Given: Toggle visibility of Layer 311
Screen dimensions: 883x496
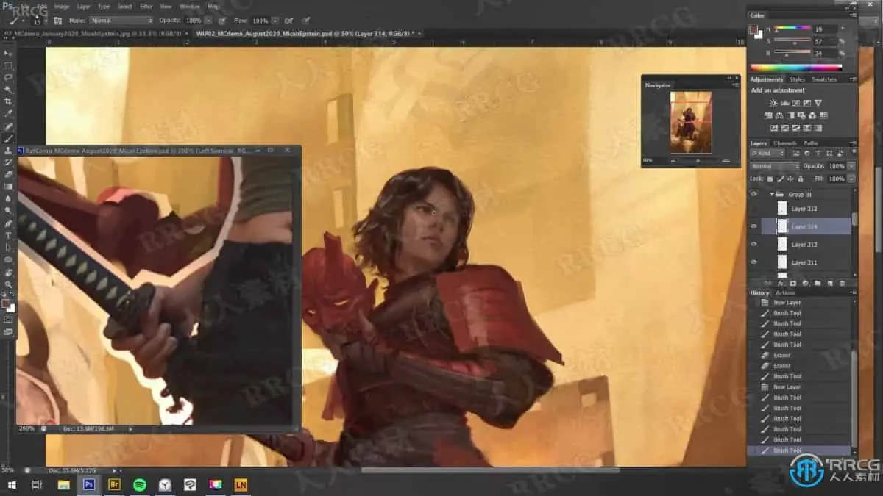Looking at the screenshot, I should [753, 262].
